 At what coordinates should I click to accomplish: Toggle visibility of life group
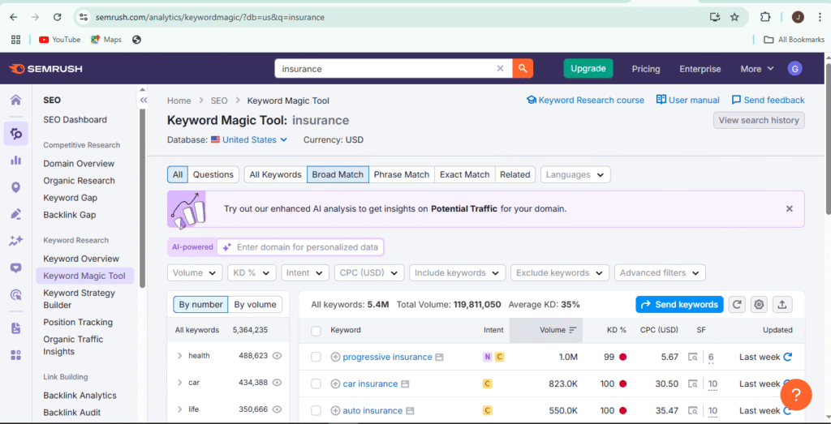click(x=277, y=409)
